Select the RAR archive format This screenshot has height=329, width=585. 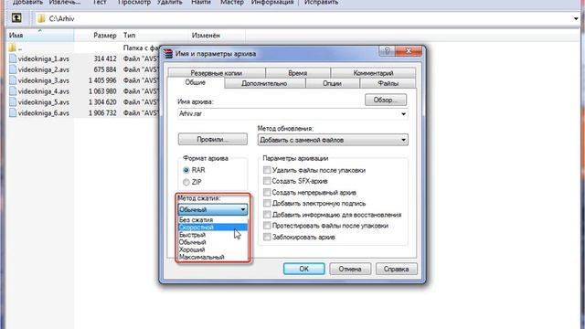(x=186, y=170)
